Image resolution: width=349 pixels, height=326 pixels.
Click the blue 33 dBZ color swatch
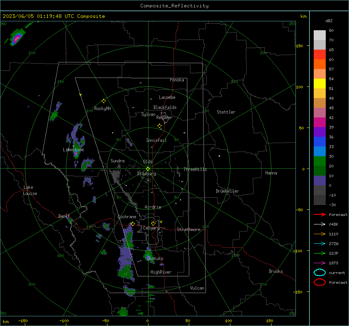[320, 142]
